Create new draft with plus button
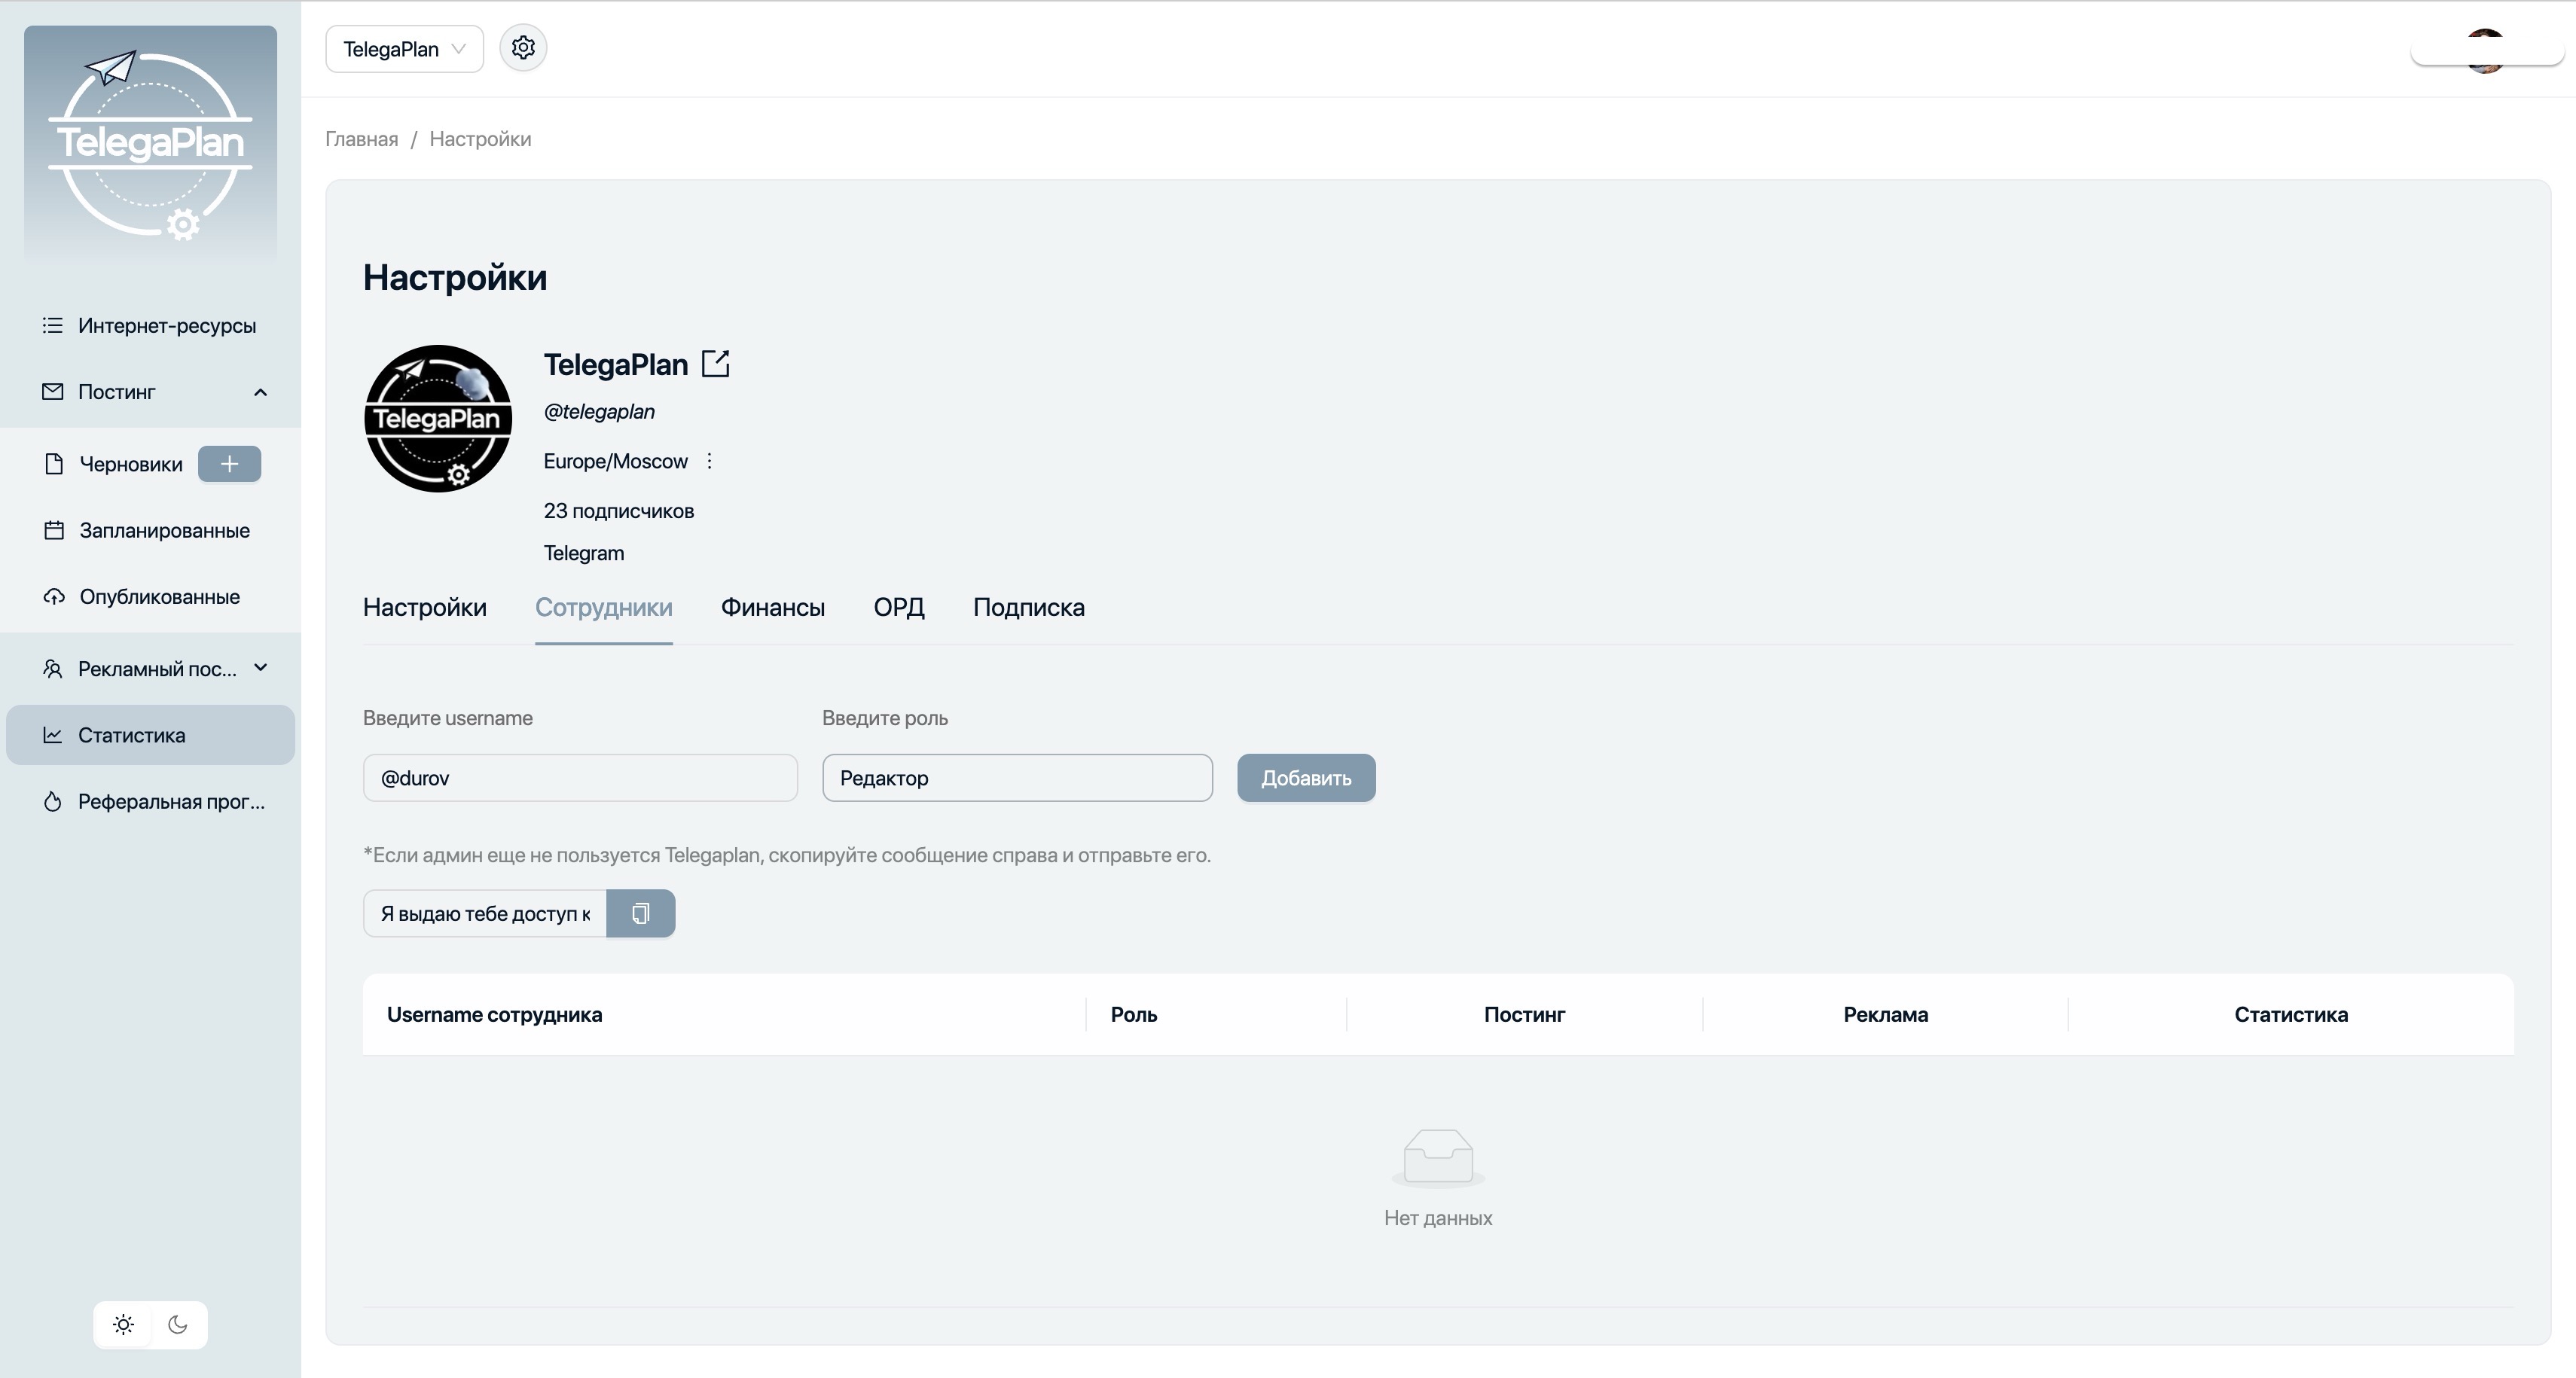Screen dimensions: 2576x1378 click(229, 464)
